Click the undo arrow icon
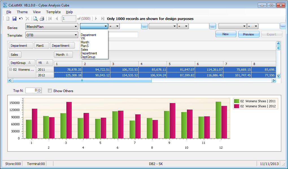 coord(21,19)
